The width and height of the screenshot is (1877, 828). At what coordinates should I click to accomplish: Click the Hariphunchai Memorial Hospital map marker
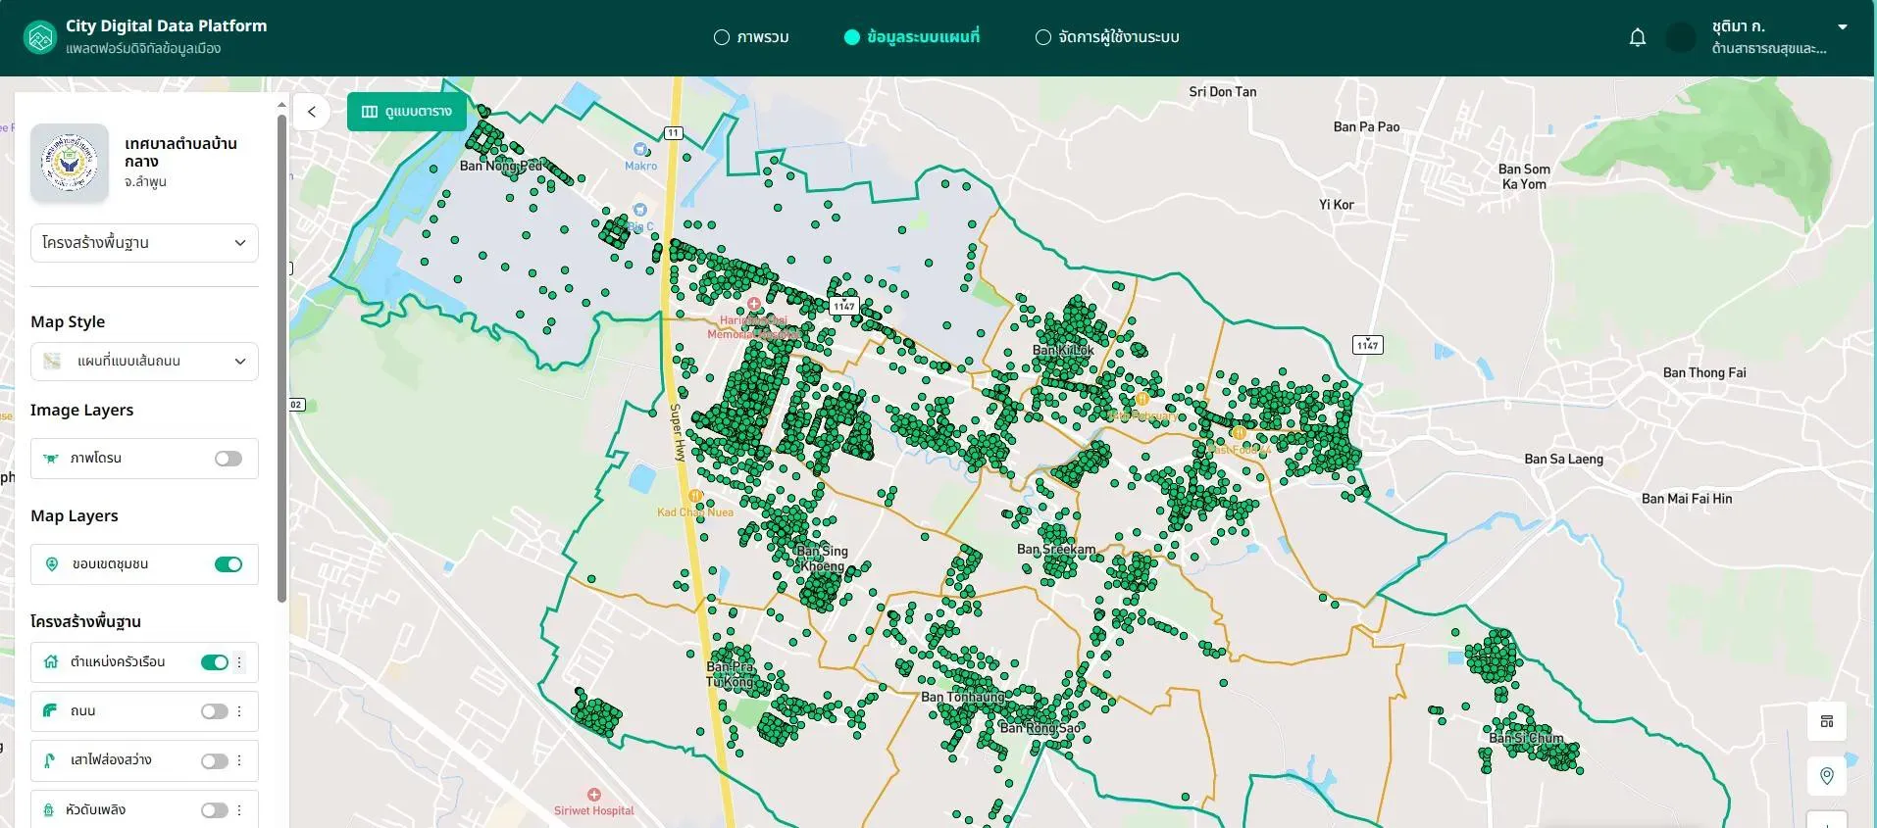coord(753,304)
